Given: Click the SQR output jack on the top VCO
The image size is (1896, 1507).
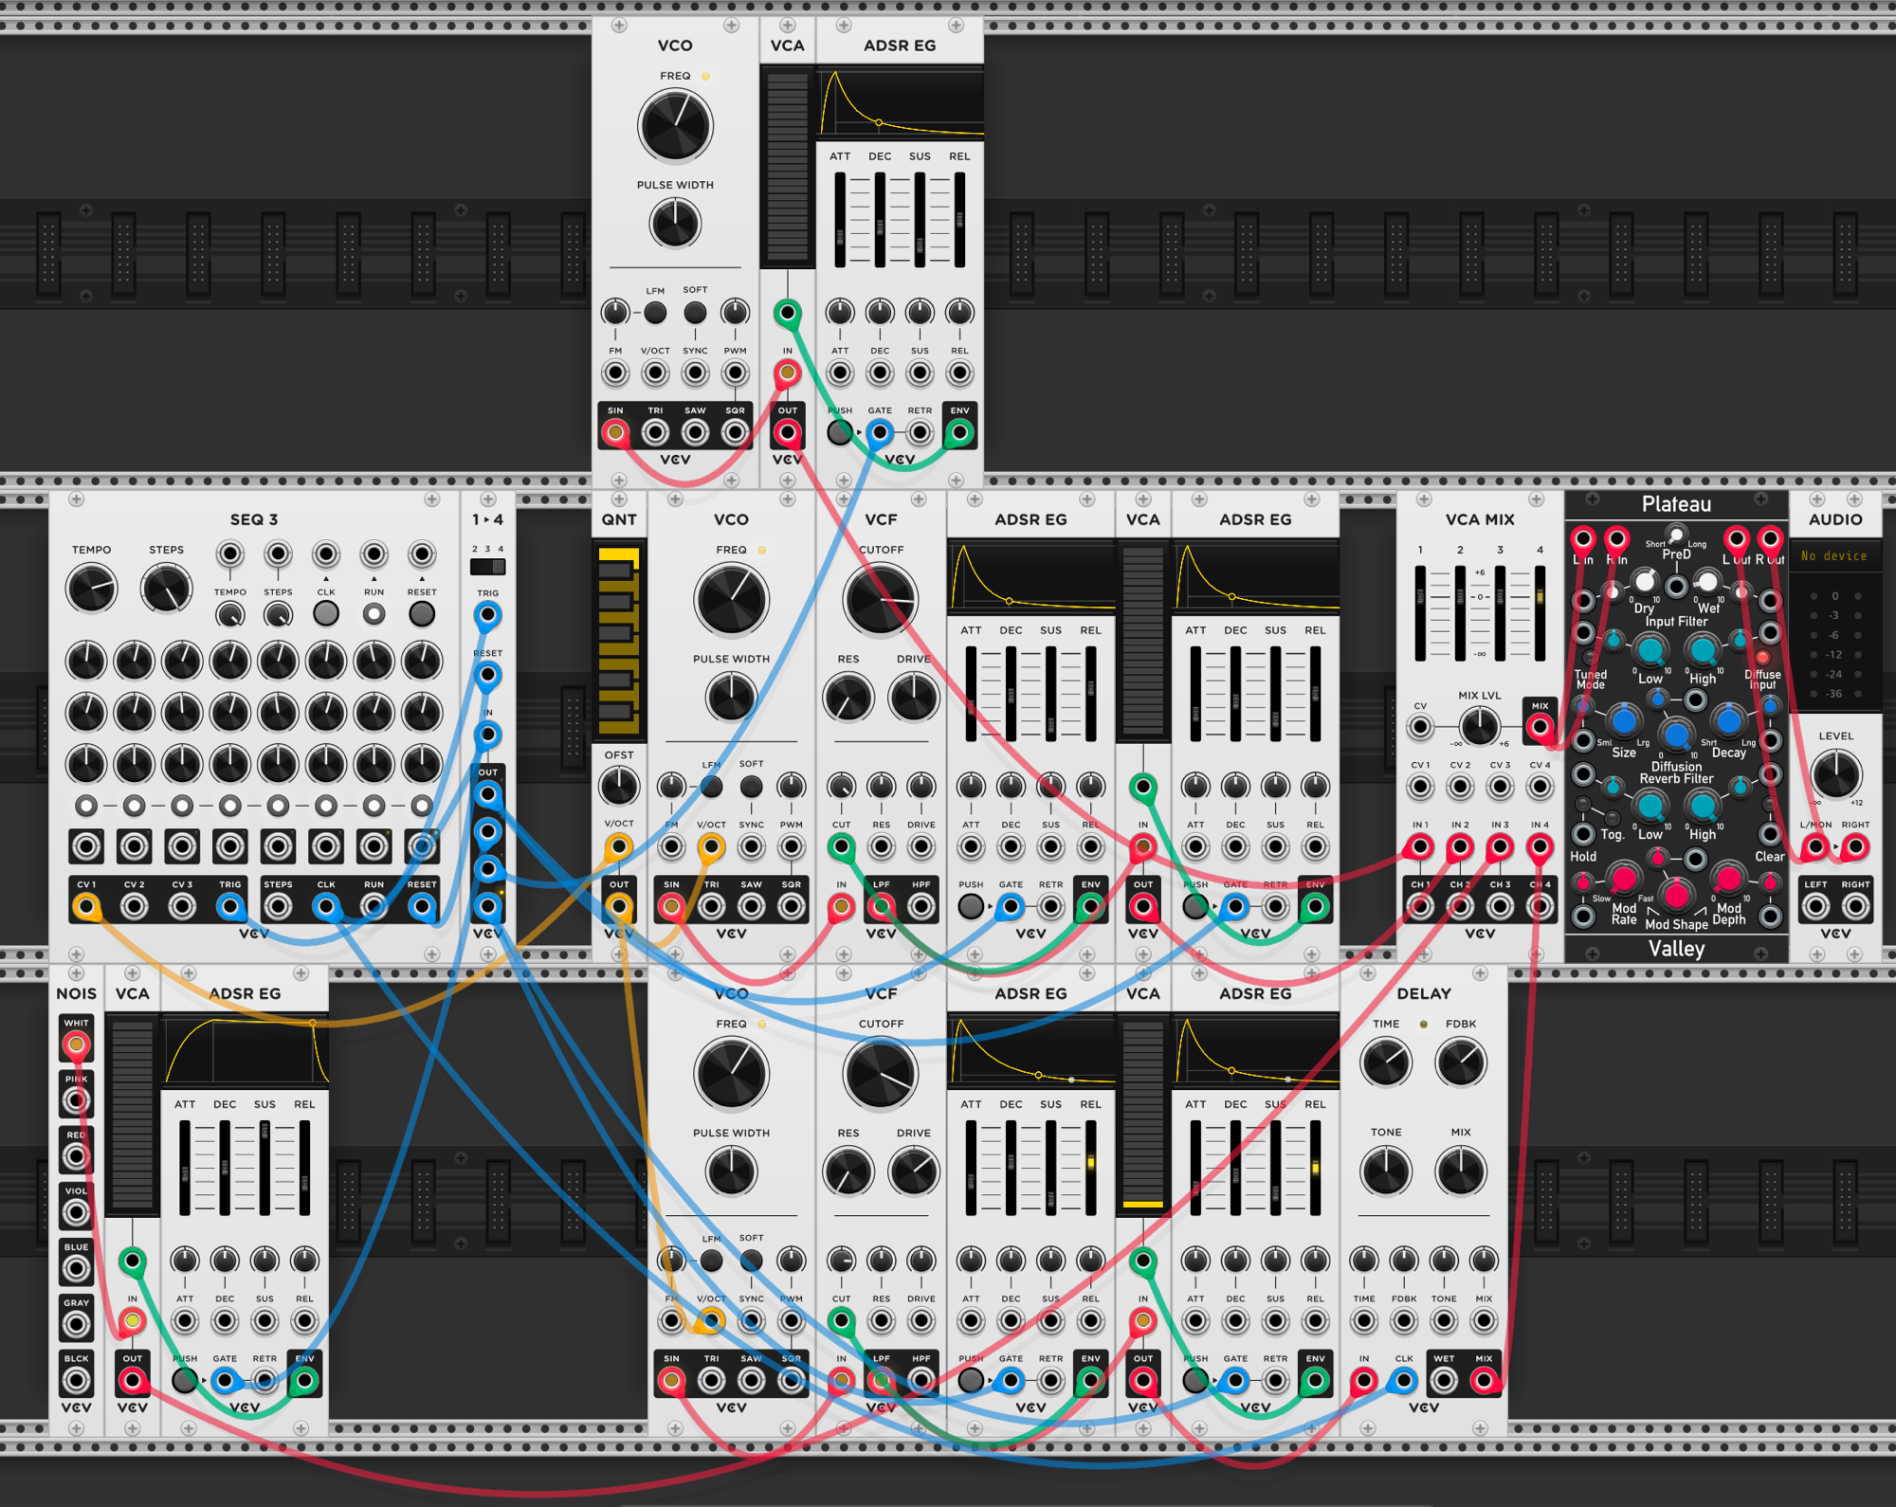Looking at the screenshot, I should click(x=735, y=433).
